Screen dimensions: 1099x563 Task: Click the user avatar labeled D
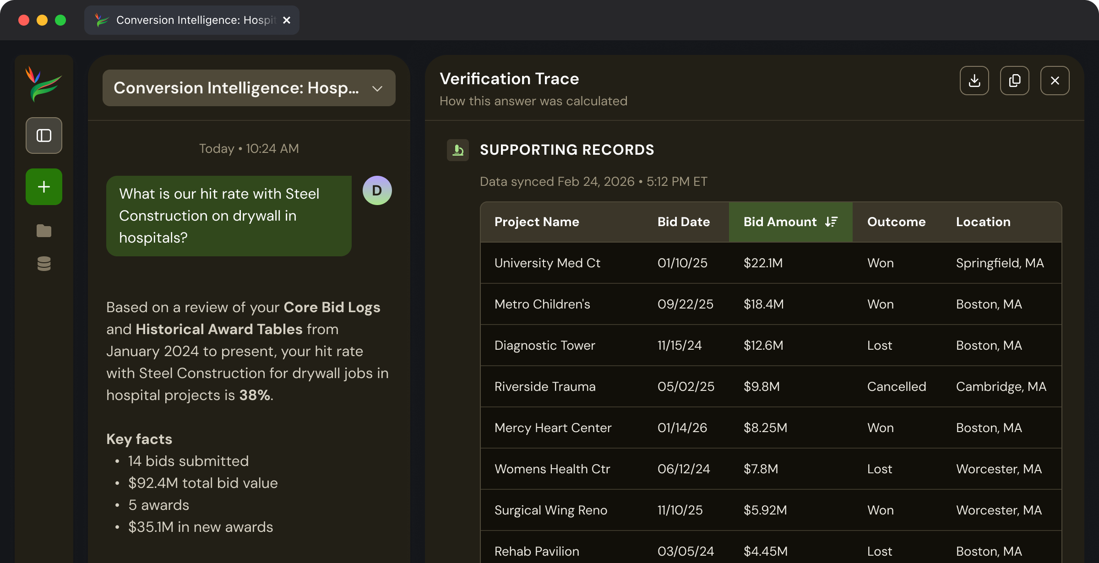click(x=377, y=190)
